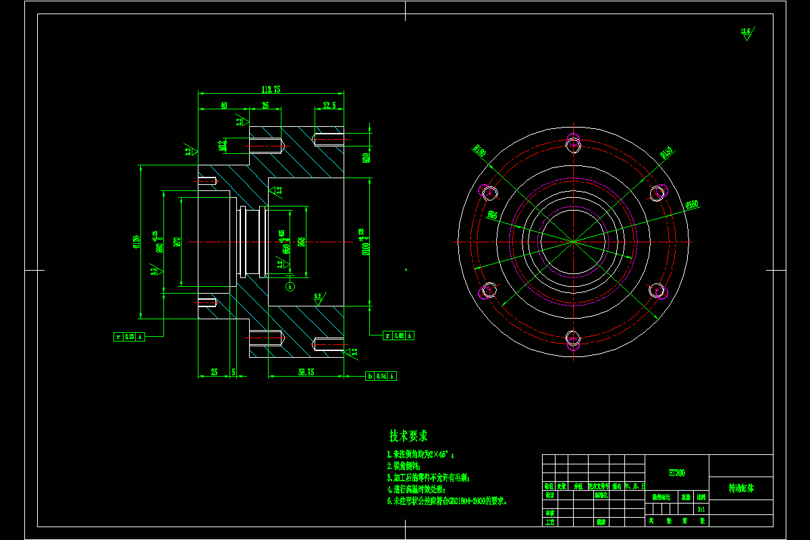Click the 22.5 hole depth dimension

click(x=329, y=105)
